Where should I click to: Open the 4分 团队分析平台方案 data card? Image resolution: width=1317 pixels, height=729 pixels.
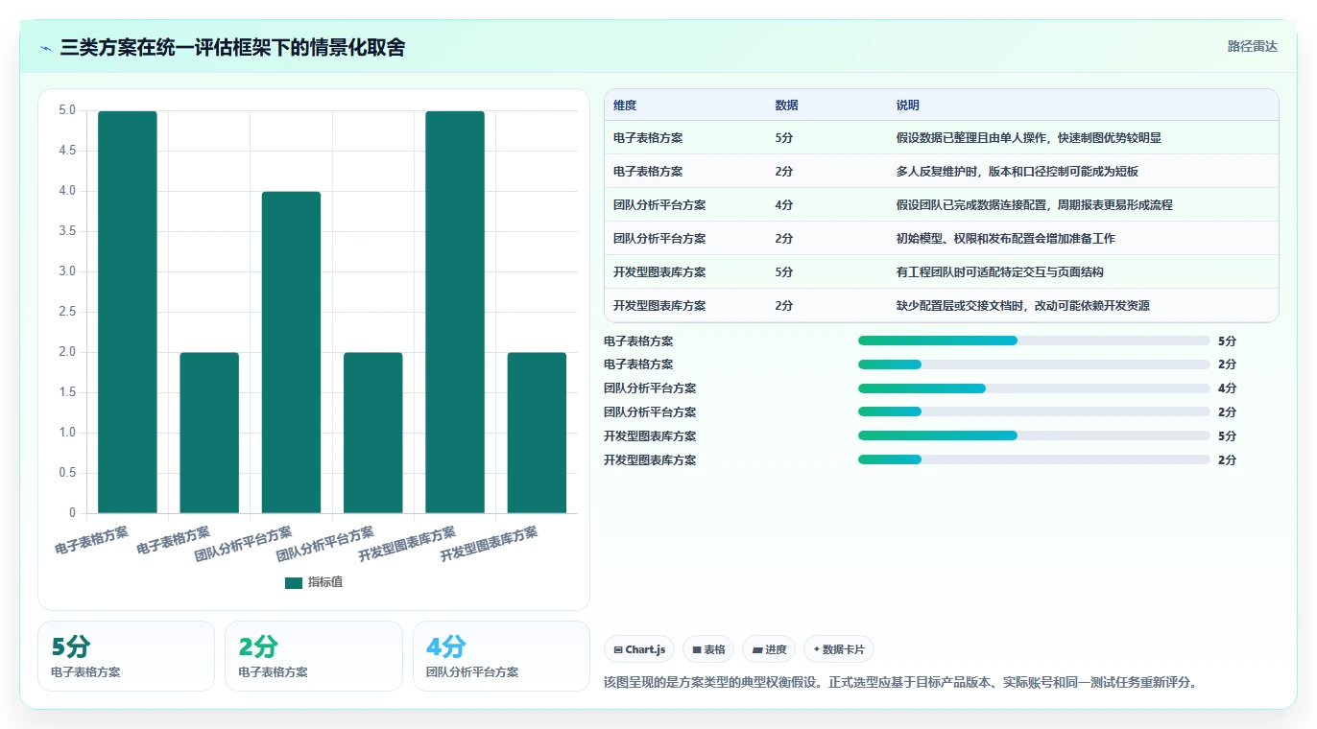pyautogui.click(x=501, y=656)
